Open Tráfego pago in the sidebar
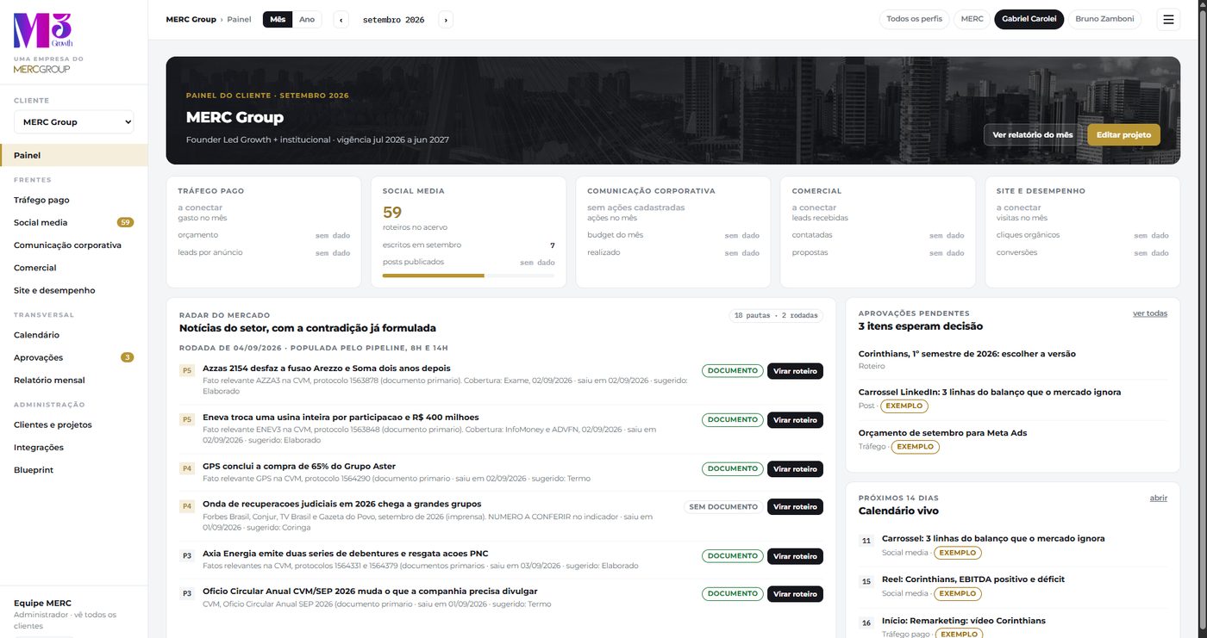The image size is (1207, 638). (x=73, y=200)
